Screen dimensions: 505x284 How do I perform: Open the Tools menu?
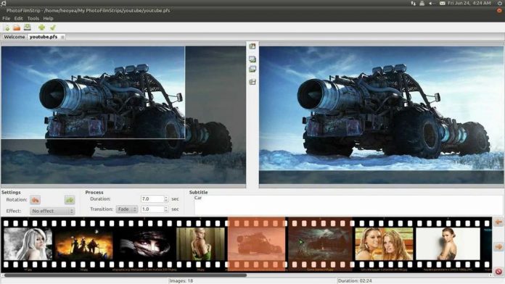point(33,18)
